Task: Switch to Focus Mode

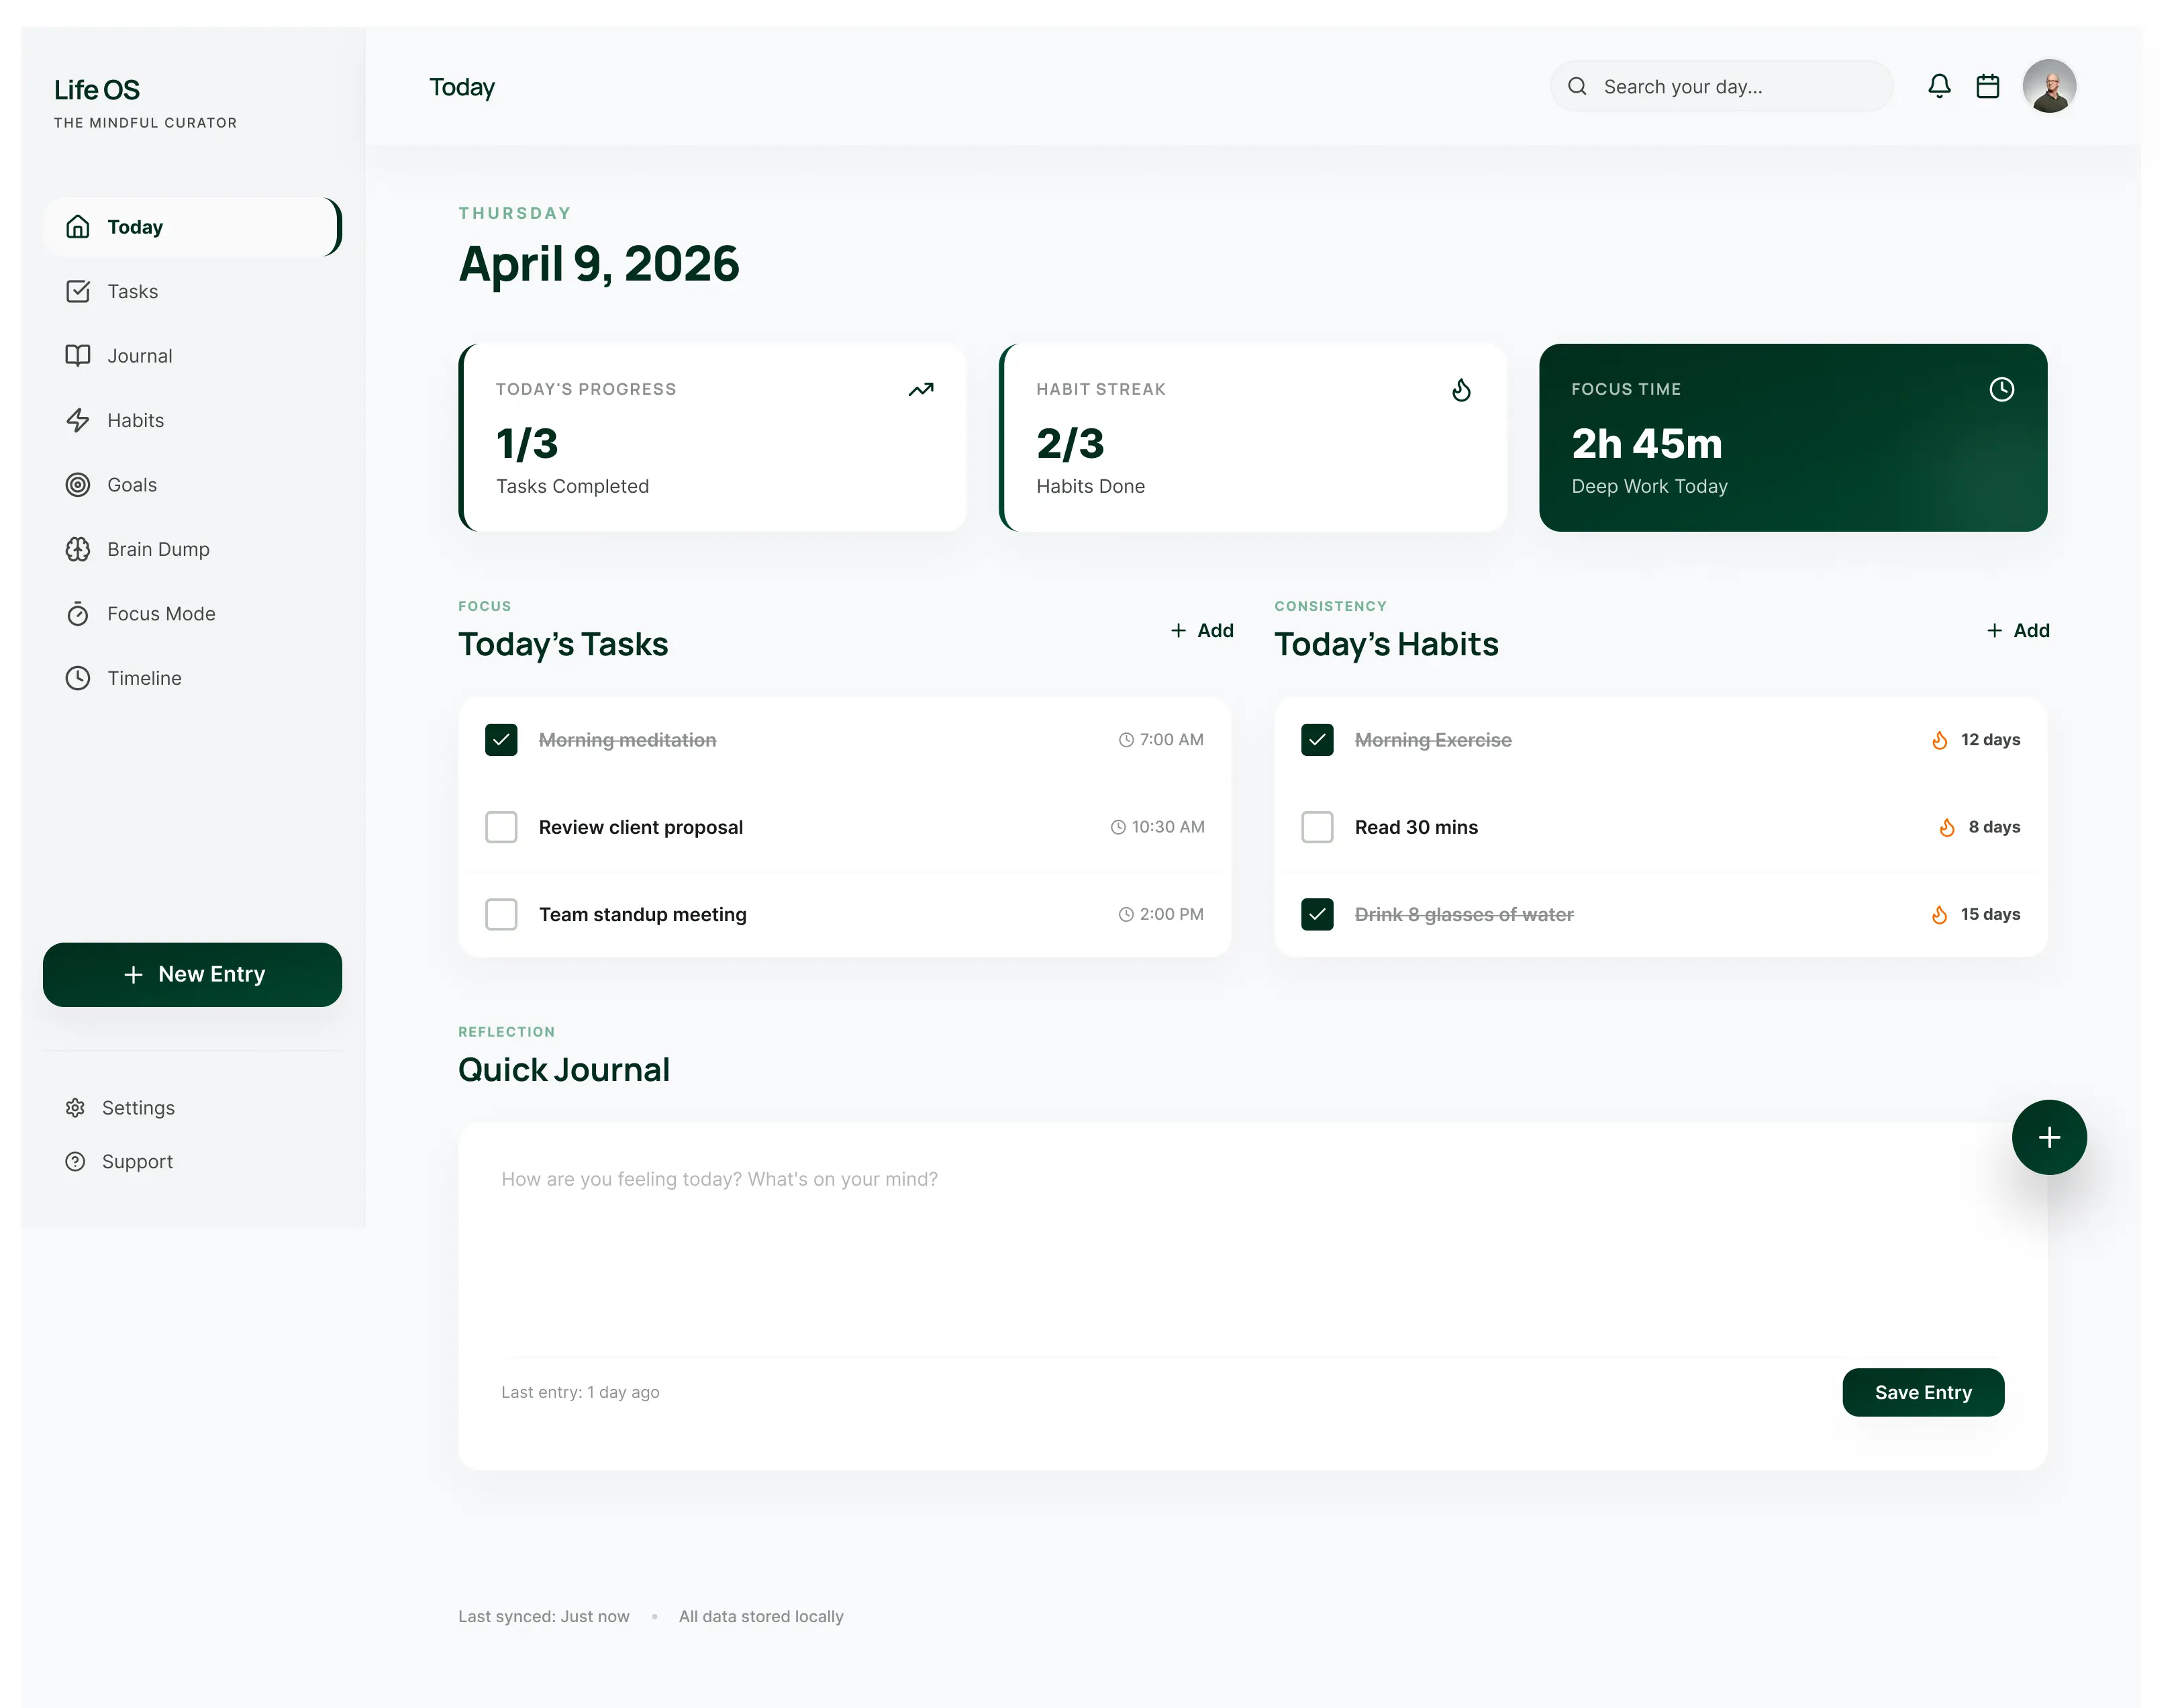Action: [x=192, y=614]
